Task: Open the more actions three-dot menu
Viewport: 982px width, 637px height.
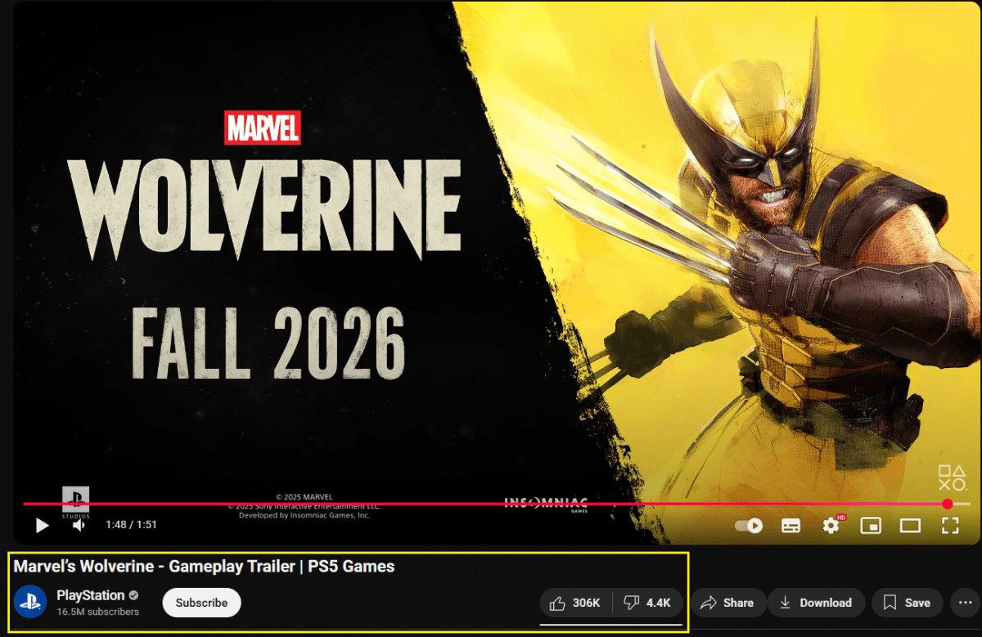Action: [x=965, y=603]
